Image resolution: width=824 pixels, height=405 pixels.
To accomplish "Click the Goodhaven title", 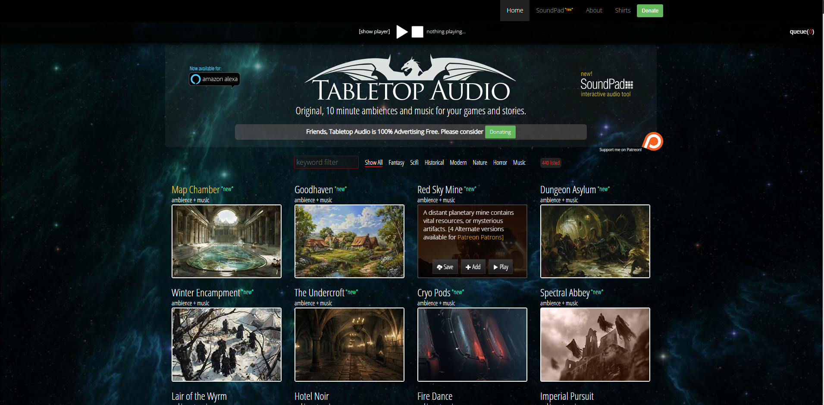I will [x=313, y=190].
